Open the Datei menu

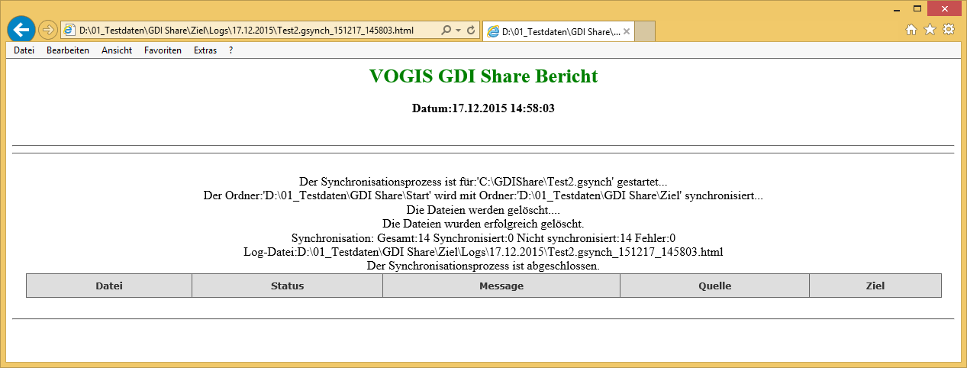click(24, 50)
